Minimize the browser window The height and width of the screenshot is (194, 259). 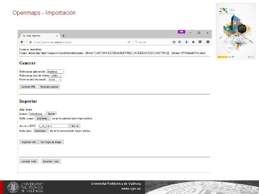[x=190, y=33]
